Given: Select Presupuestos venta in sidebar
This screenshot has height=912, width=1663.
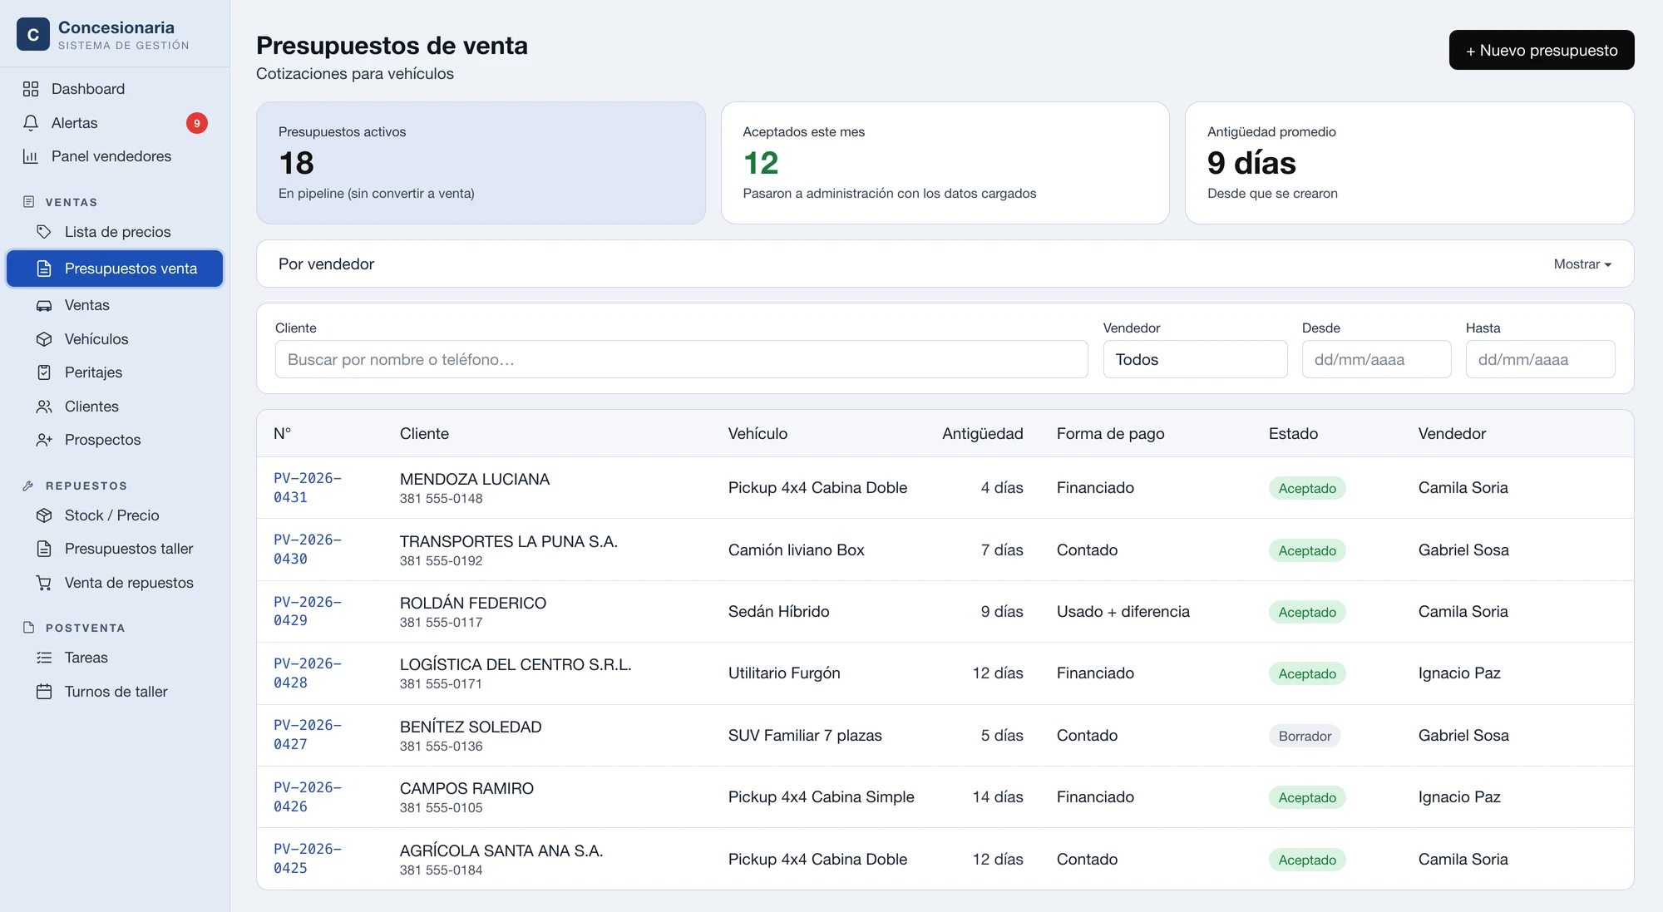Looking at the screenshot, I should tap(115, 269).
